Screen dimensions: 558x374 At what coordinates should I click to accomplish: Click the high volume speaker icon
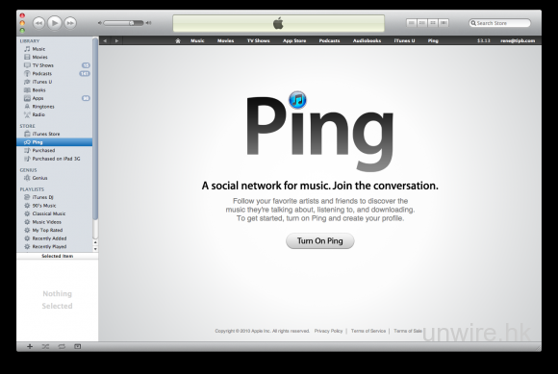[148, 23]
